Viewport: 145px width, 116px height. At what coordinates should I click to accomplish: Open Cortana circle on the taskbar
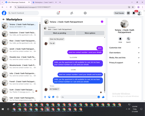8,109
